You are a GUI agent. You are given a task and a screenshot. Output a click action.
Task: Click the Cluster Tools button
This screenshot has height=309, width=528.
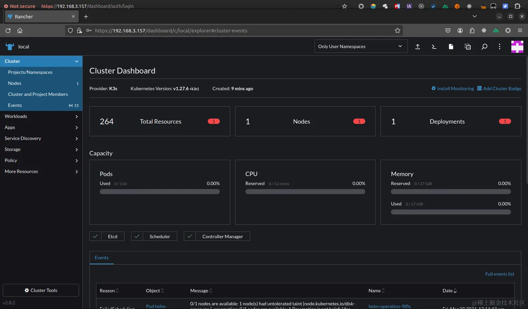point(41,290)
